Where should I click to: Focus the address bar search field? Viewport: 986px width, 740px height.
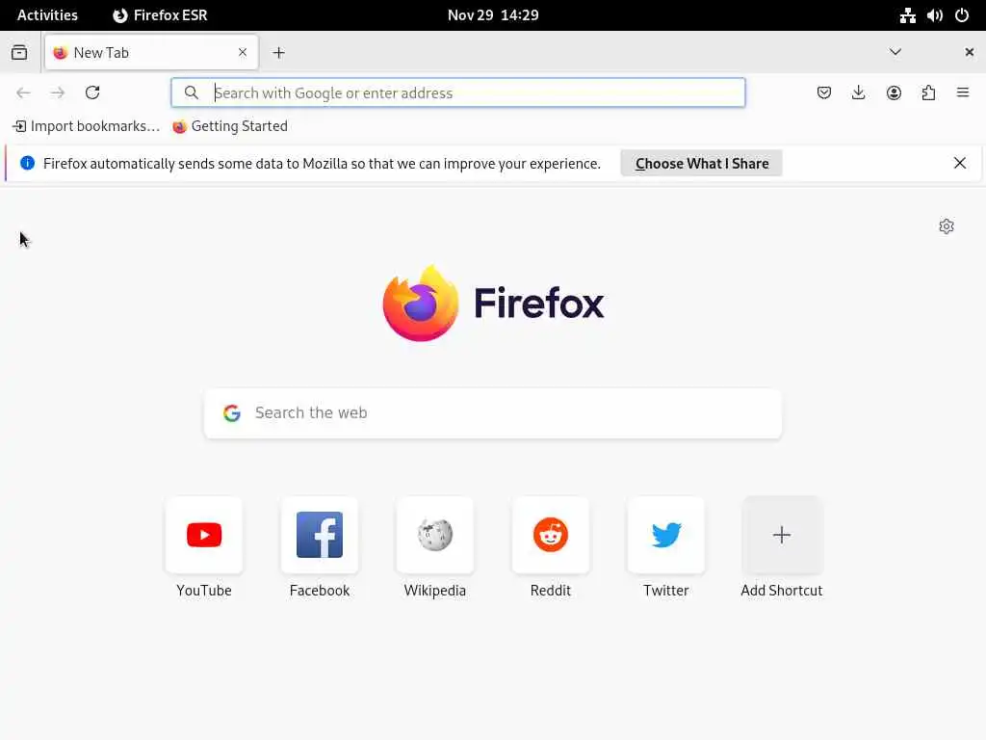tap(457, 92)
